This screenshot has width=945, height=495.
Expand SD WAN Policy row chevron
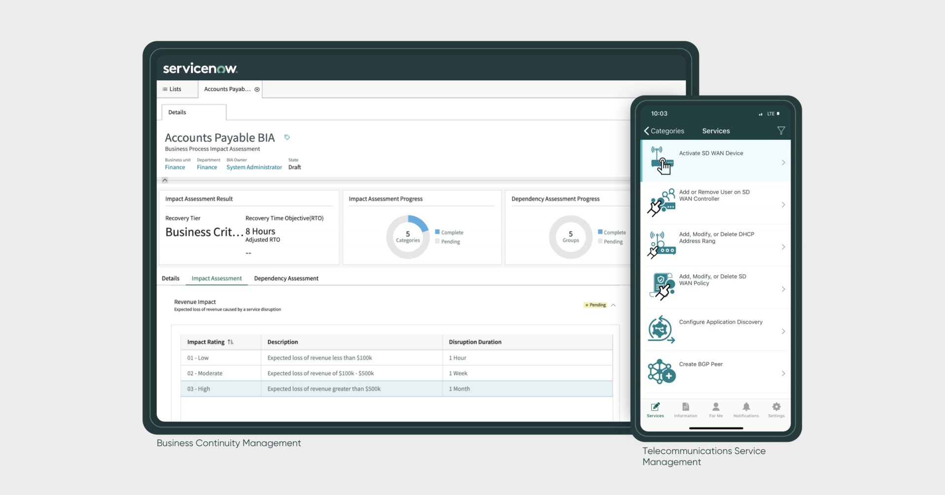[783, 289]
